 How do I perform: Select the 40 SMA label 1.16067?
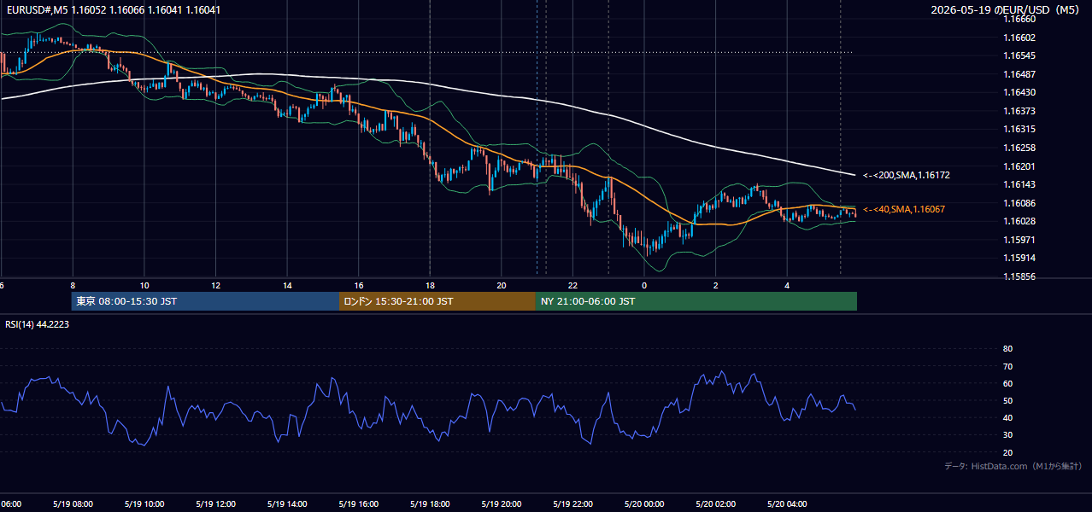(904, 209)
